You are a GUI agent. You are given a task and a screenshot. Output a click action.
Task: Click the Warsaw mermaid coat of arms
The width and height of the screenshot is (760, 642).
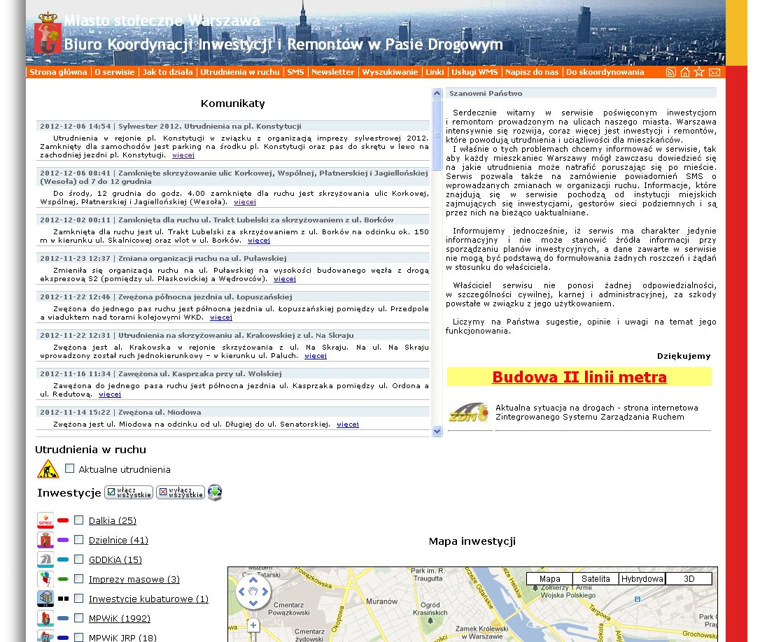pos(48,33)
